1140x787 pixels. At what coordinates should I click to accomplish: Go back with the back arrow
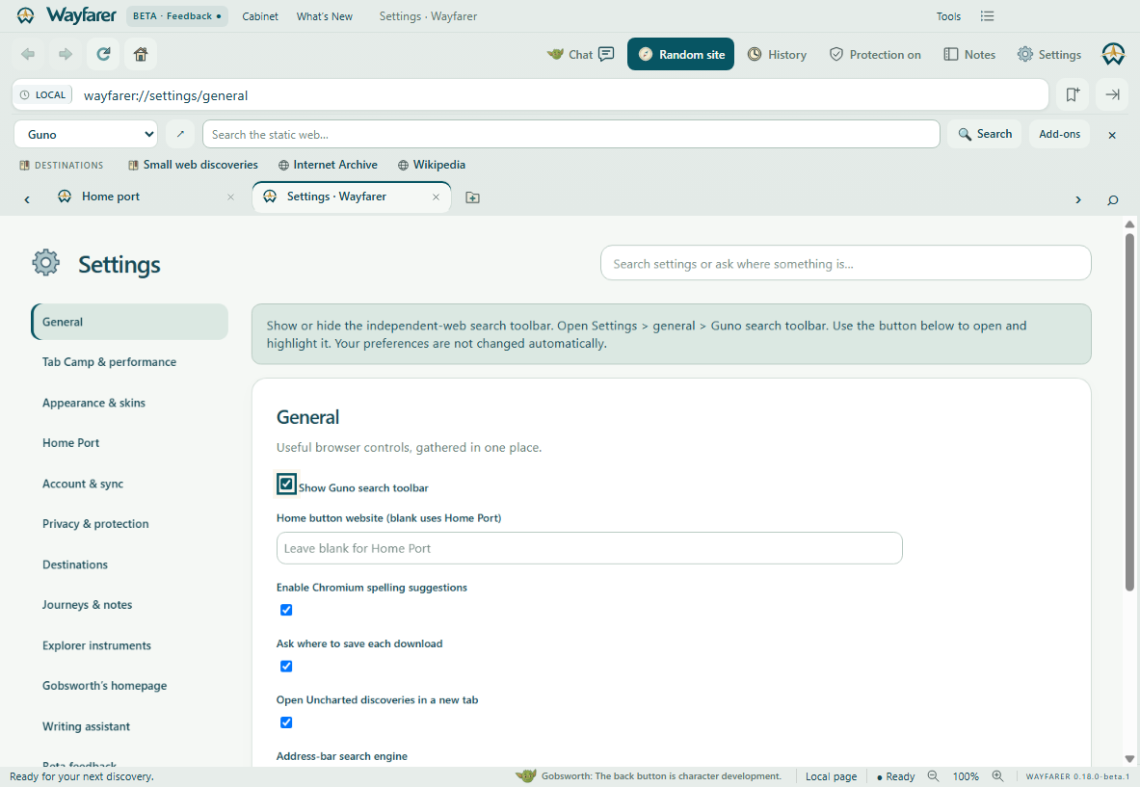tap(28, 54)
